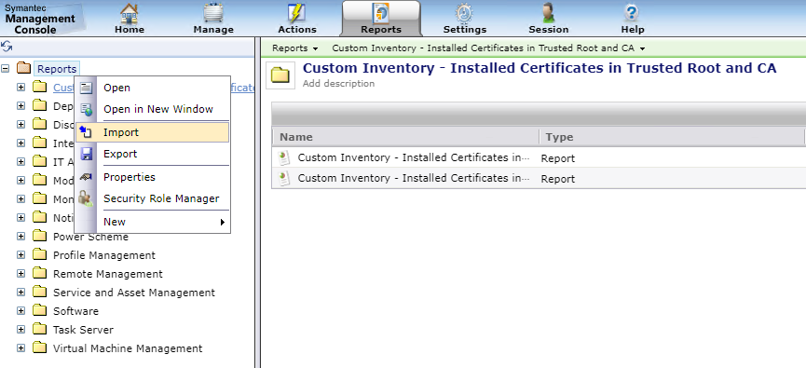Open the Help question mark icon
This screenshot has height=368, width=806.
632,12
